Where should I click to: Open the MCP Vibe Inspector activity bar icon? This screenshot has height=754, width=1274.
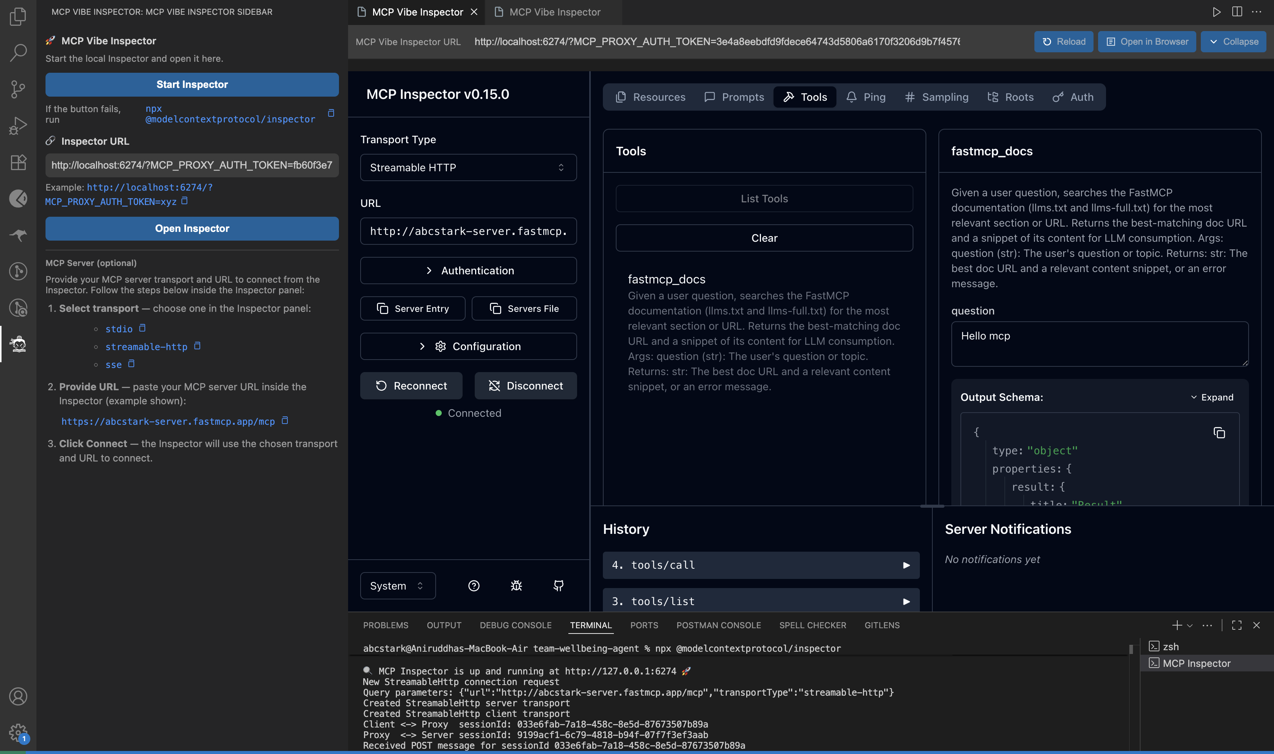(x=18, y=344)
